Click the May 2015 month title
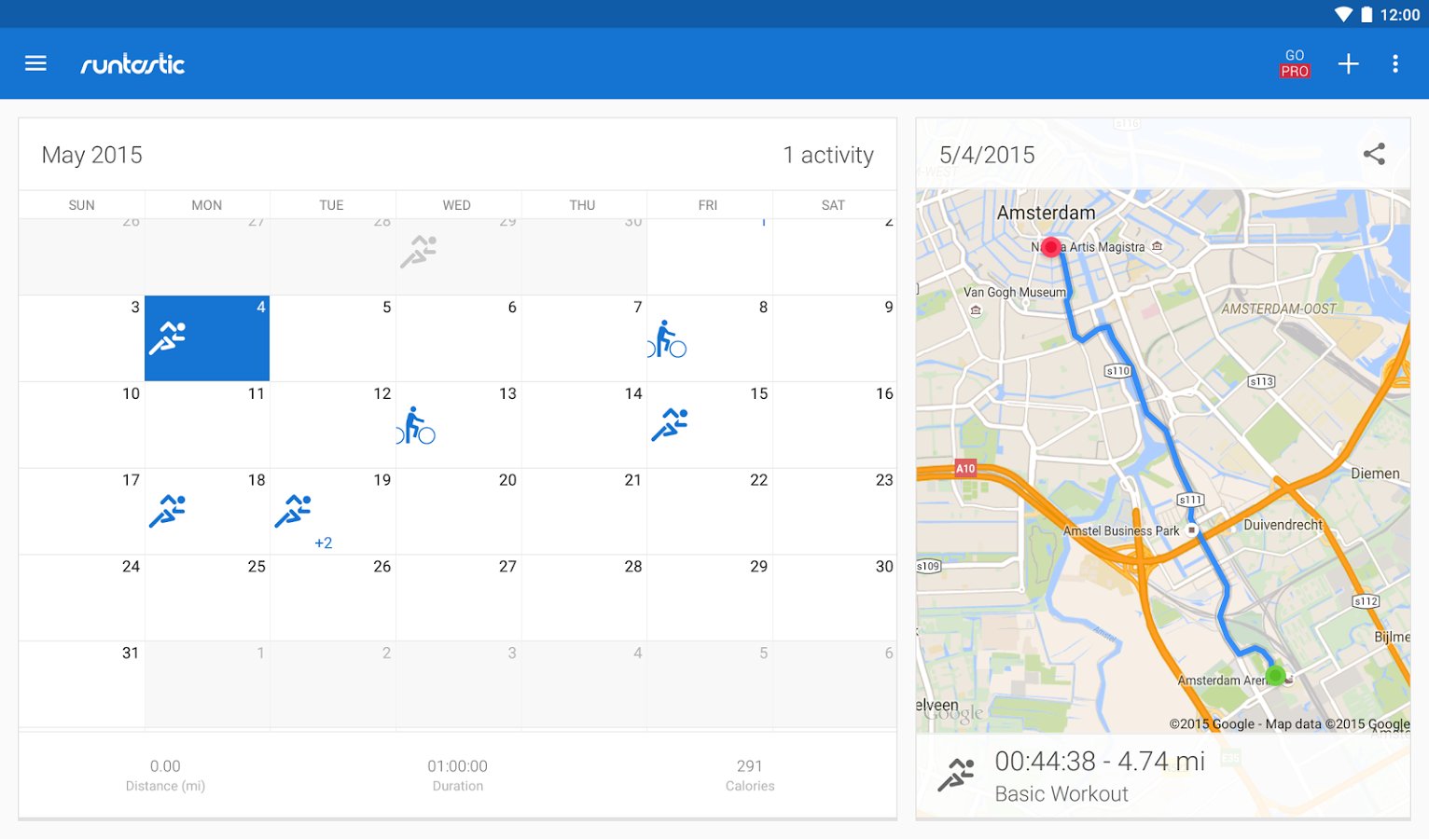1429x839 pixels. (92, 155)
